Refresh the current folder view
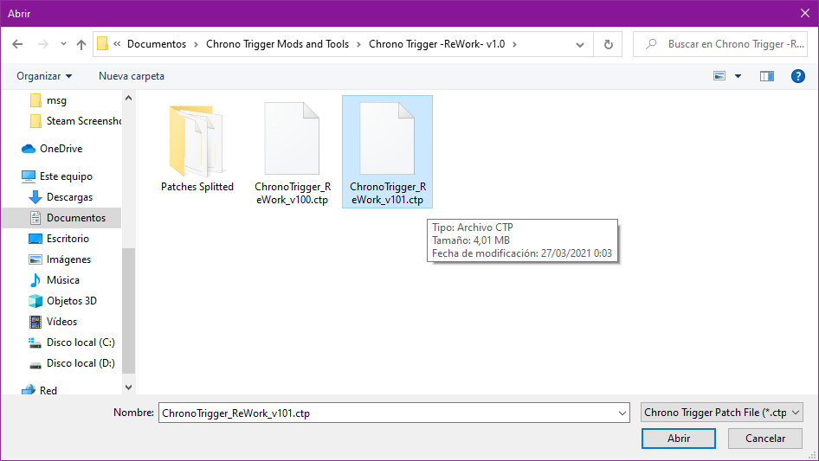 (x=608, y=44)
